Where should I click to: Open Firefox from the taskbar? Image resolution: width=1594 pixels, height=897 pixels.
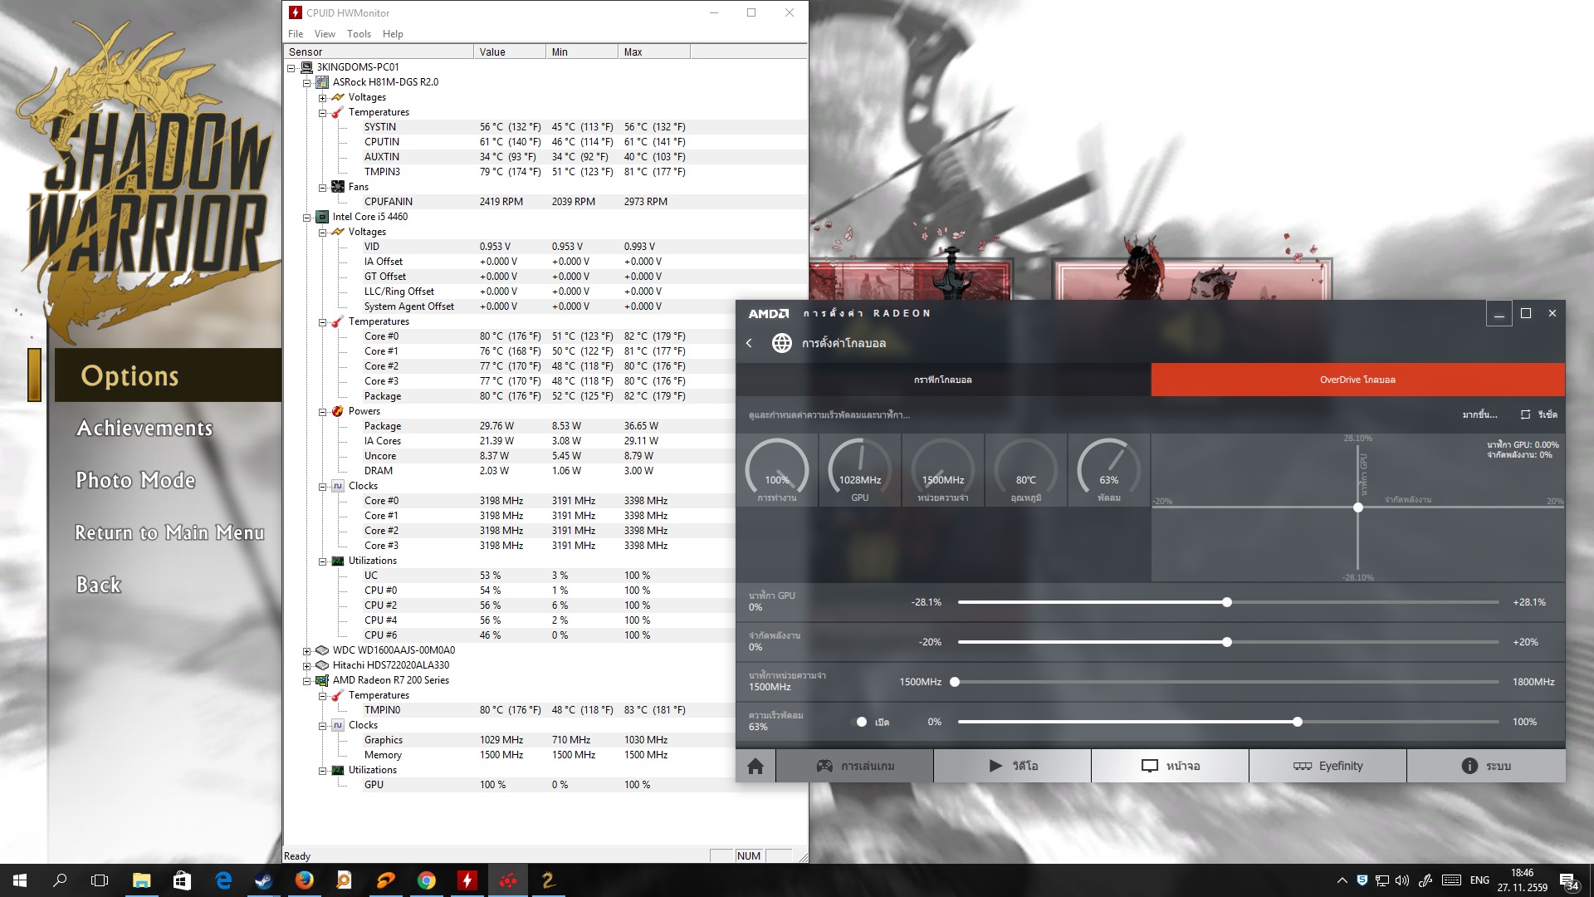click(304, 880)
